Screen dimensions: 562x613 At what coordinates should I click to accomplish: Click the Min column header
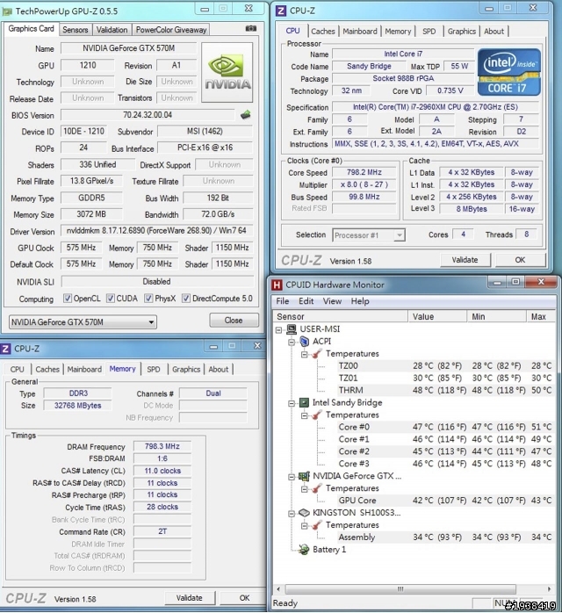pyautogui.click(x=497, y=316)
